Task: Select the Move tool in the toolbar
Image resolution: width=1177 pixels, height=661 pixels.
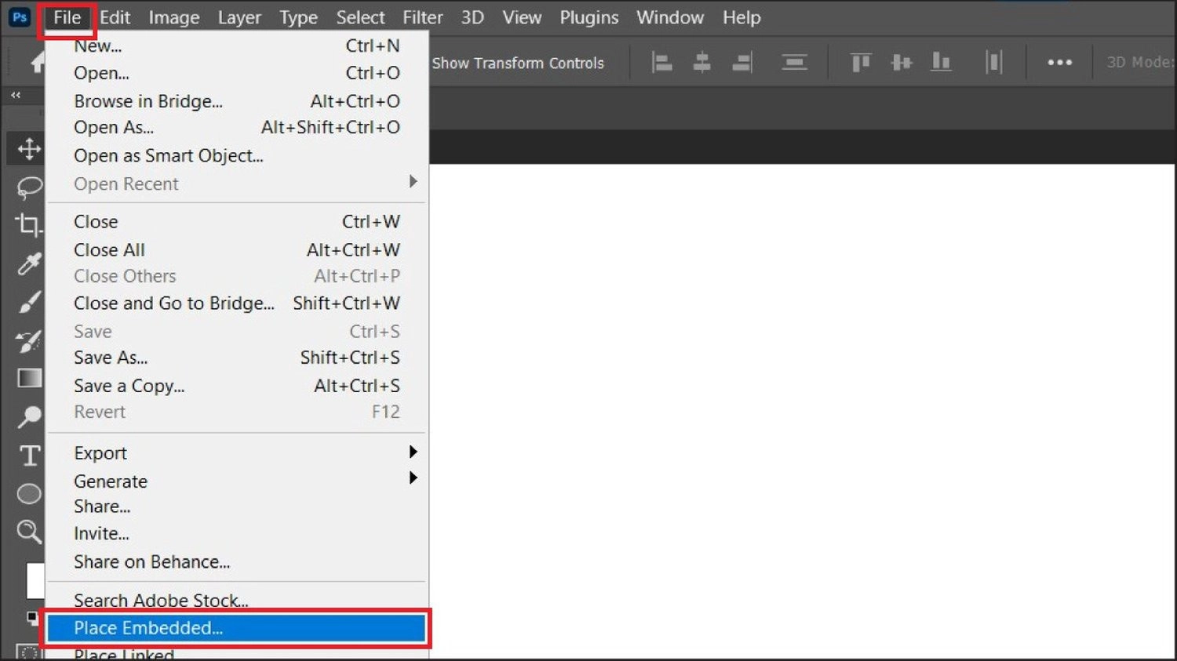Action: click(29, 148)
